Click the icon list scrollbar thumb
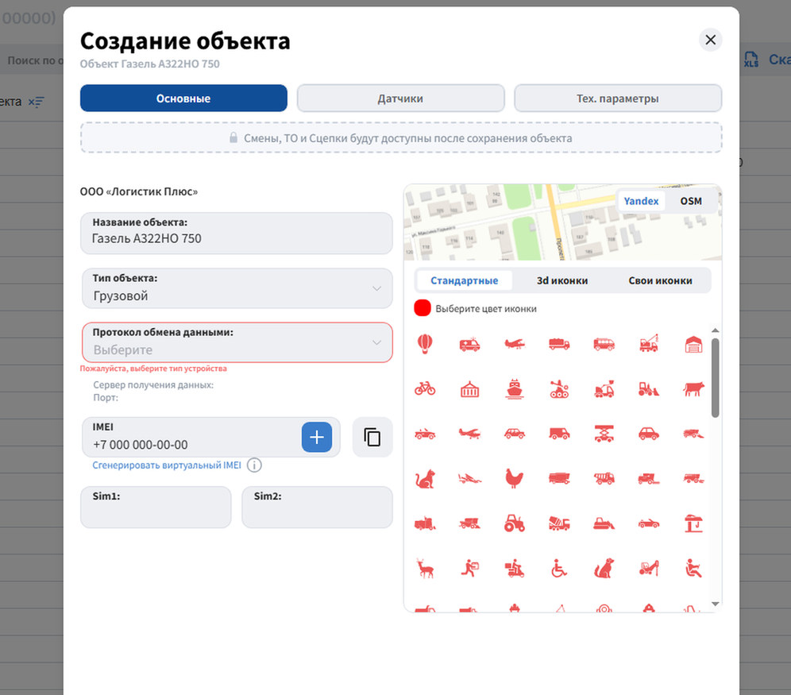Screen dimensions: 791x695 pos(715,377)
